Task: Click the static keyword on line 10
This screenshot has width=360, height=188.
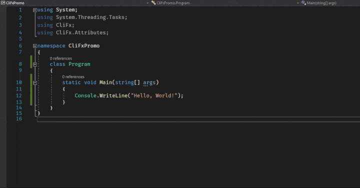Action: 71,82
